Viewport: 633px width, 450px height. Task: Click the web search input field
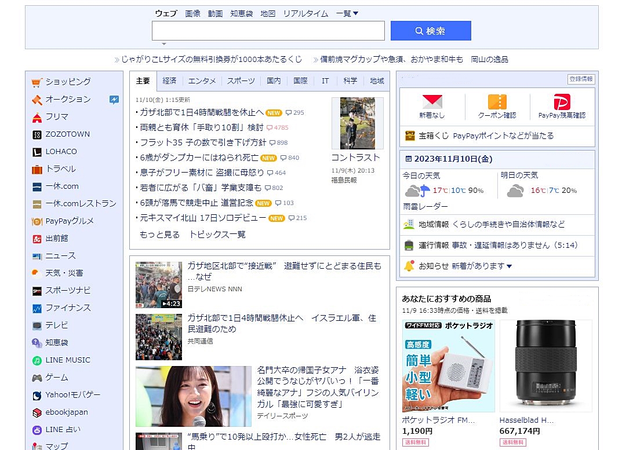268,31
